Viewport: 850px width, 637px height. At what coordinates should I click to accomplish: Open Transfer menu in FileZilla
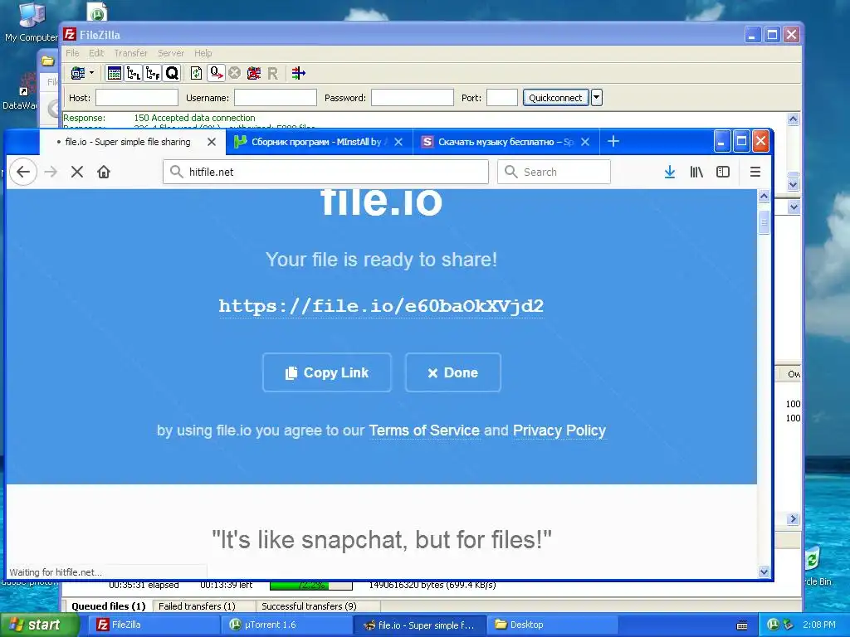(x=130, y=53)
